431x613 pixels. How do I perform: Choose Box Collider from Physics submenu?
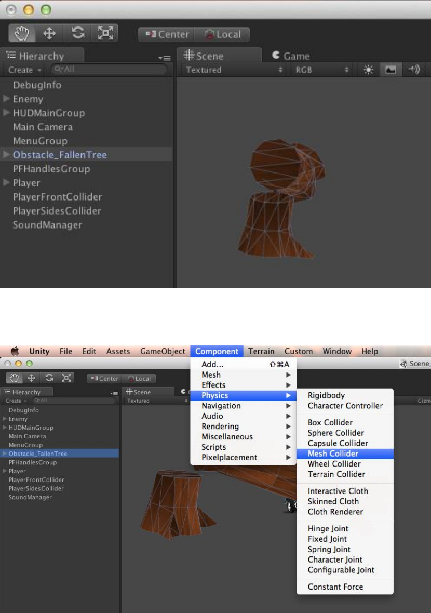(x=345, y=423)
